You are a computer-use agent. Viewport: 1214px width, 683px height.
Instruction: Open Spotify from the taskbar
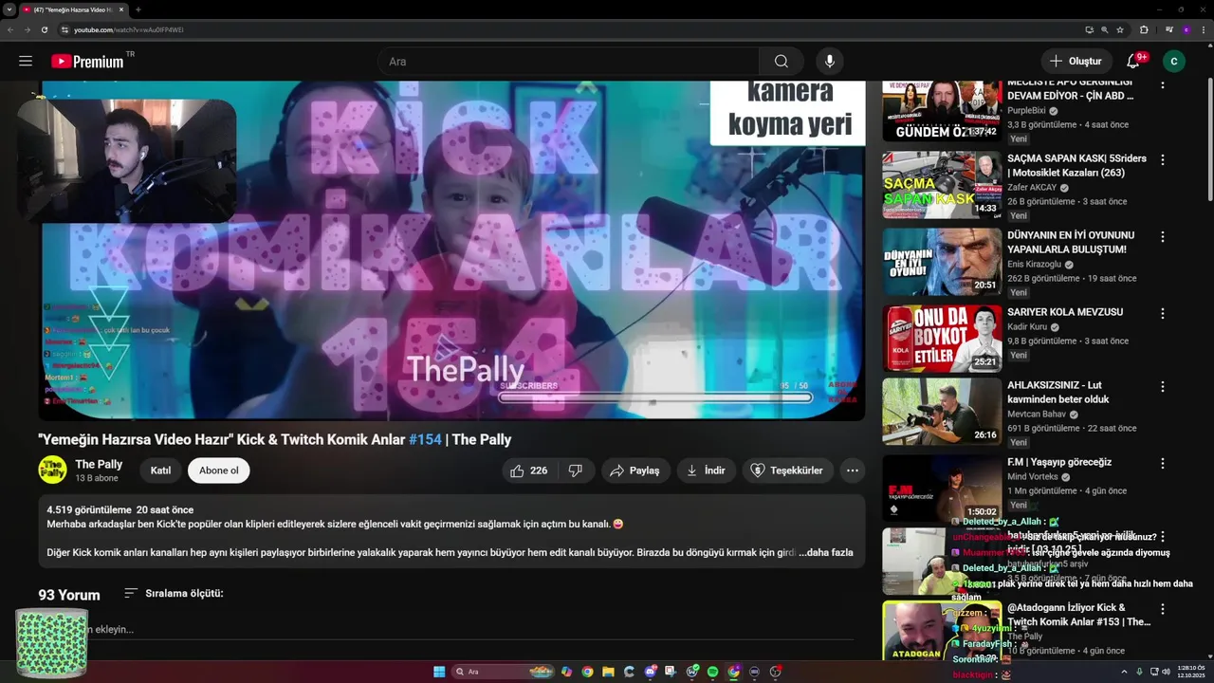pyautogui.click(x=712, y=672)
